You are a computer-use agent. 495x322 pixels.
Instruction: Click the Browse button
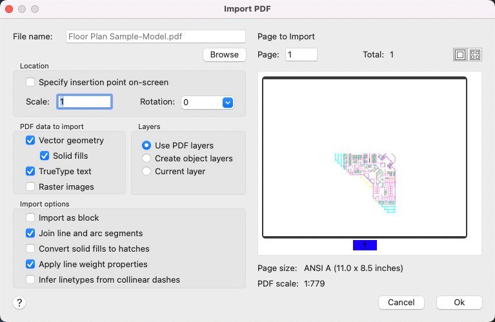225,55
